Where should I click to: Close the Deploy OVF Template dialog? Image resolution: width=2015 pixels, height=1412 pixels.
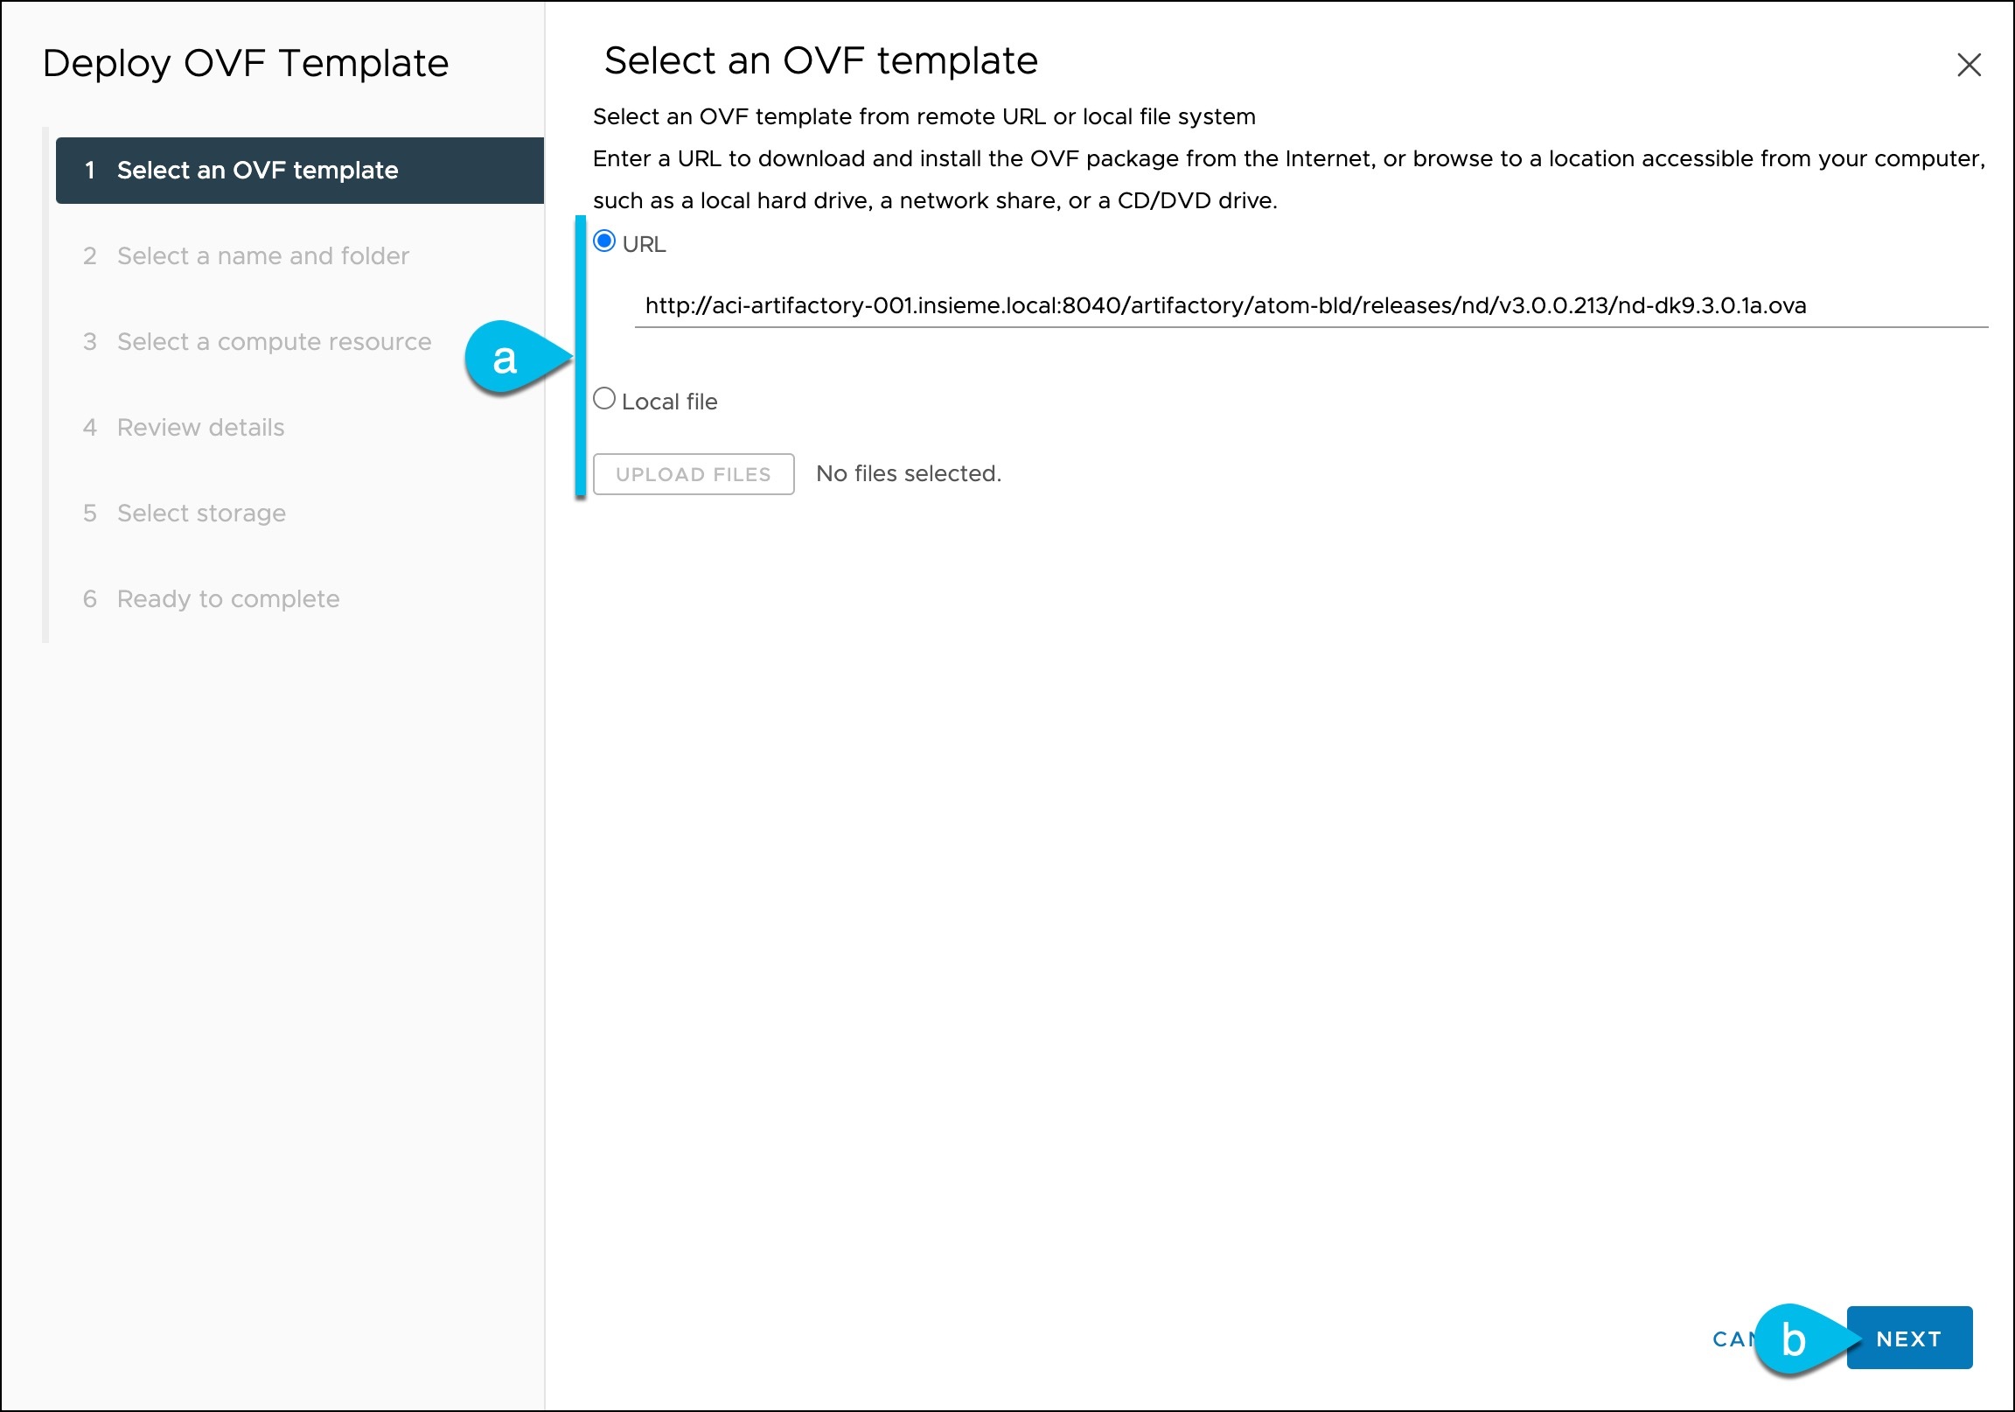tap(1970, 64)
